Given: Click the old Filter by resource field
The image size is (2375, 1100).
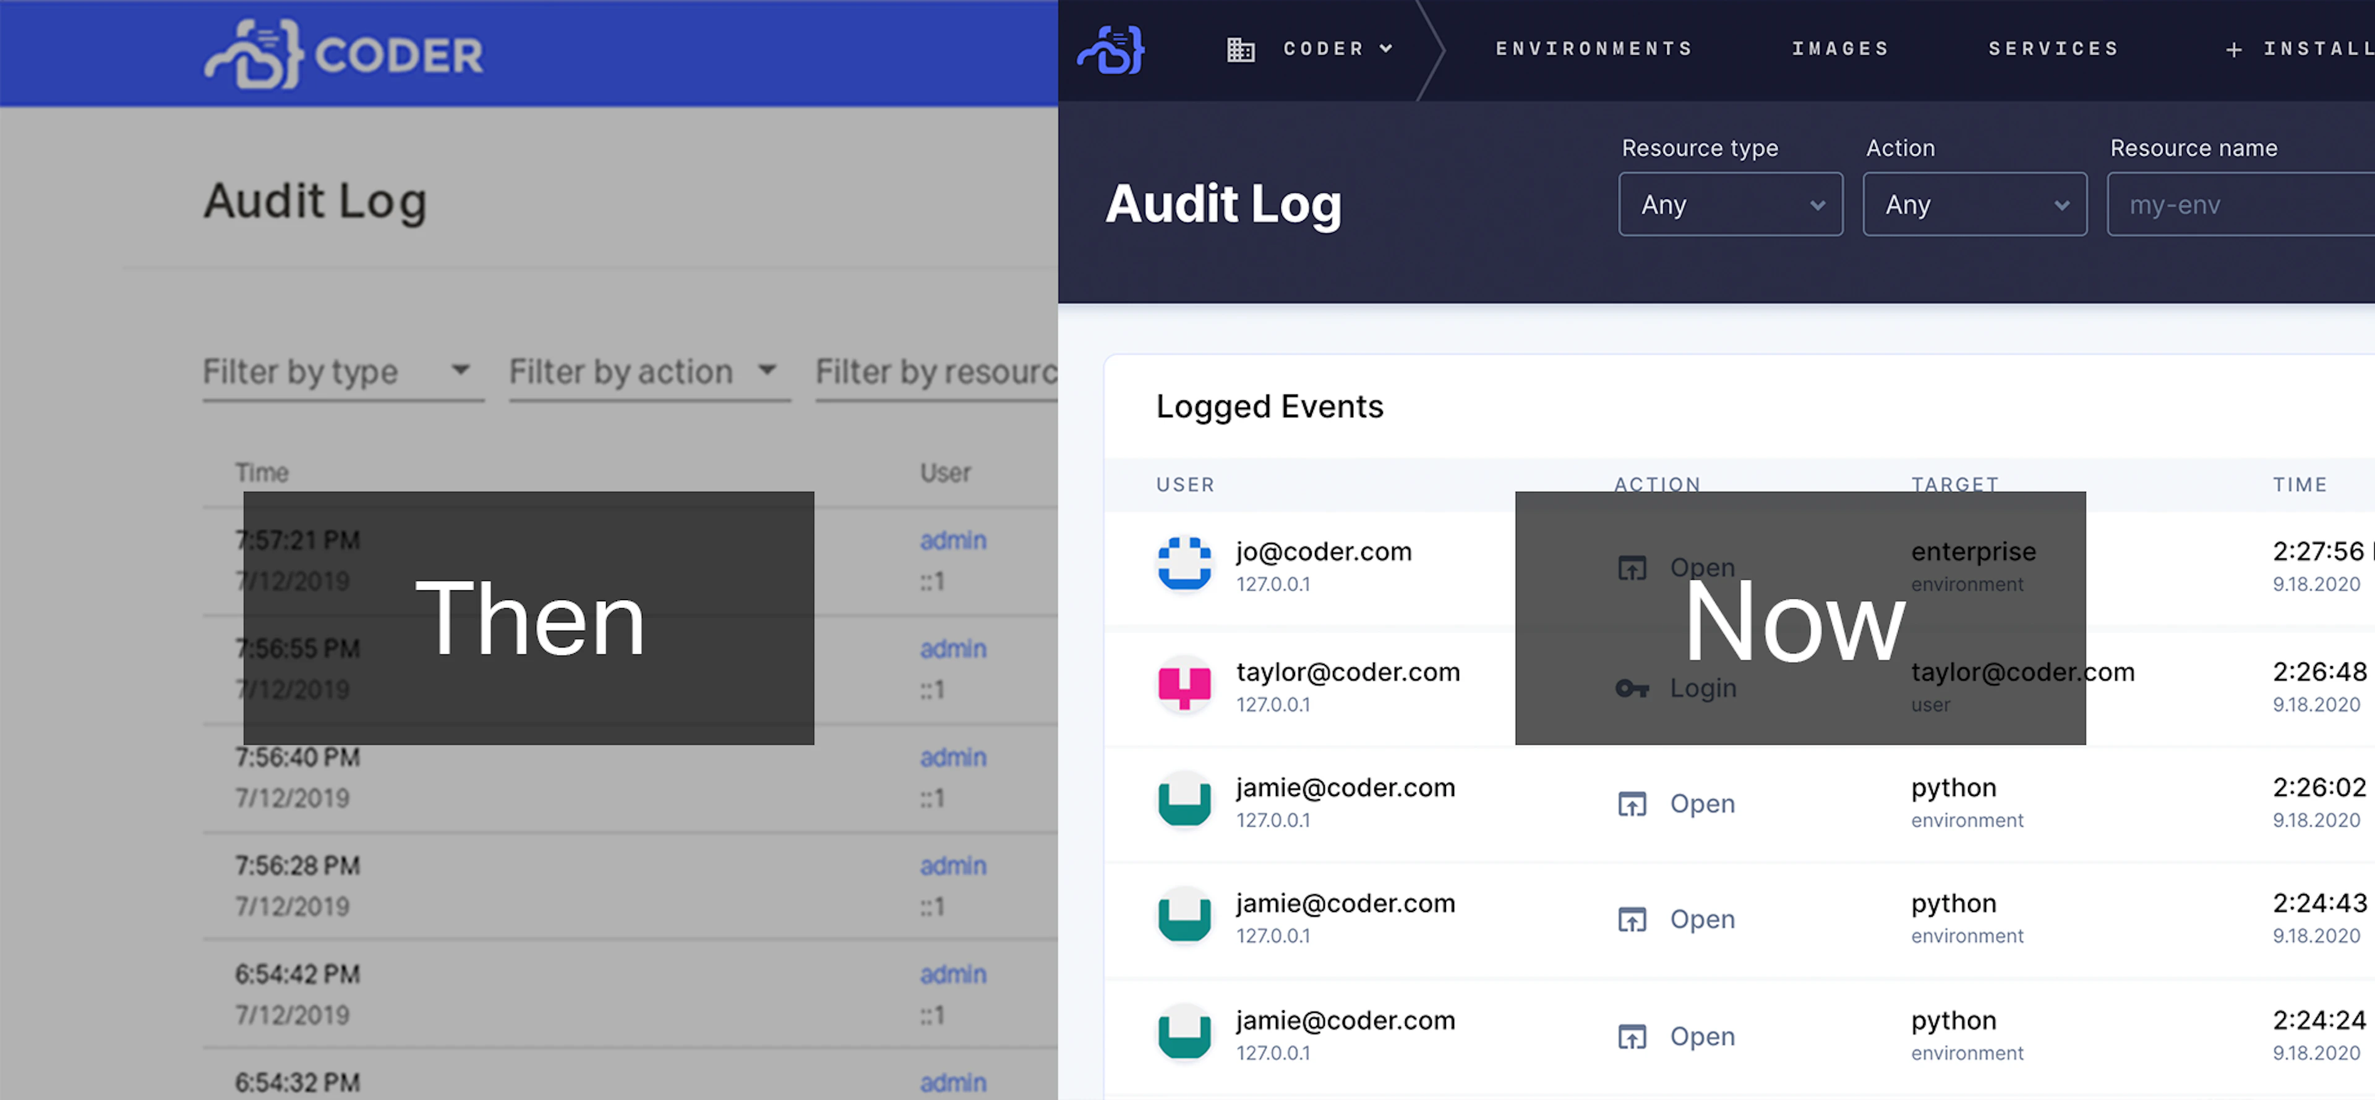Looking at the screenshot, I should click(937, 373).
